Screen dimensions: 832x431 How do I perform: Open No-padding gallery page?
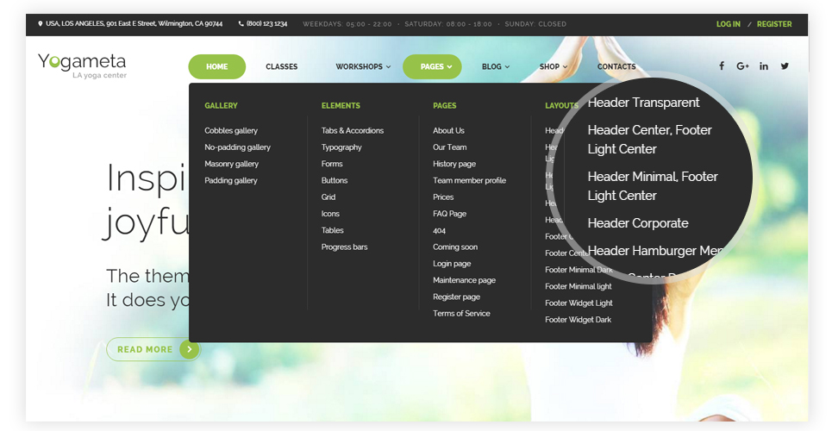point(237,147)
